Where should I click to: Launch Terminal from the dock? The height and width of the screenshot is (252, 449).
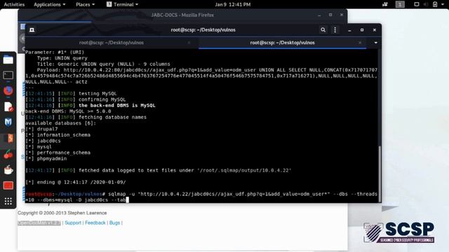(8, 76)
